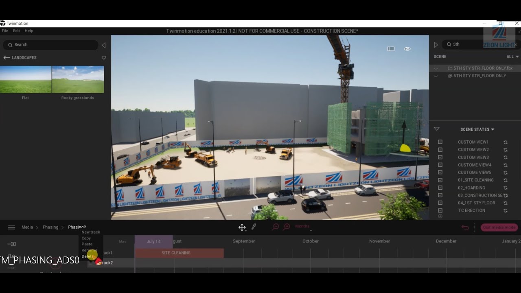
Task: Open the SCENE STATES dropdown
Action: click(477, 129)
